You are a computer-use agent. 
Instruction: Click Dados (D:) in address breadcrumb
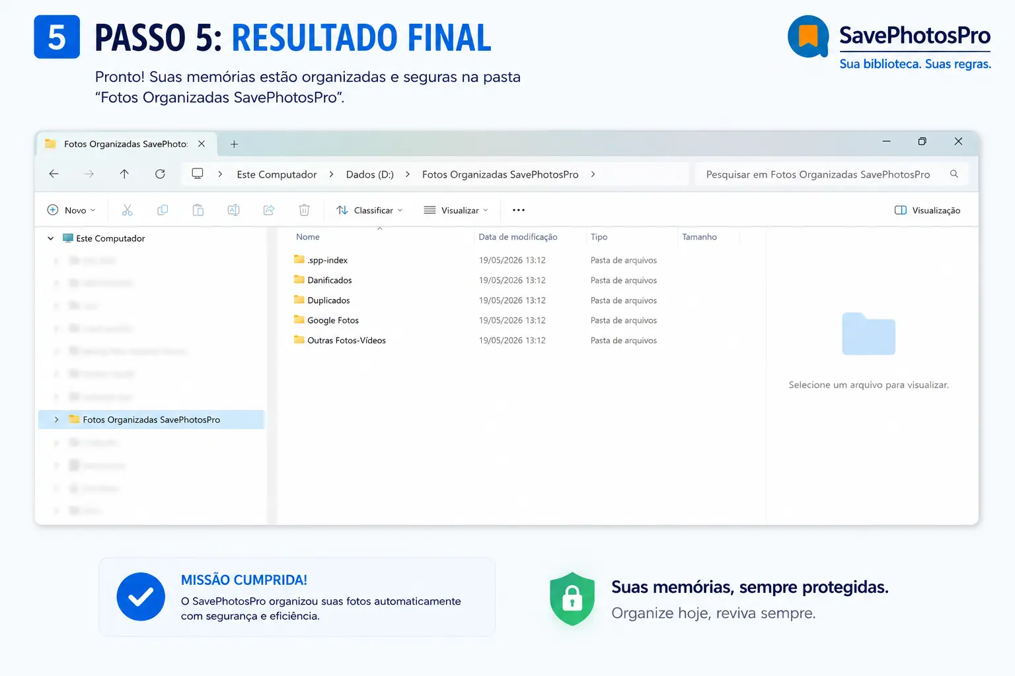tap(370, 174)
